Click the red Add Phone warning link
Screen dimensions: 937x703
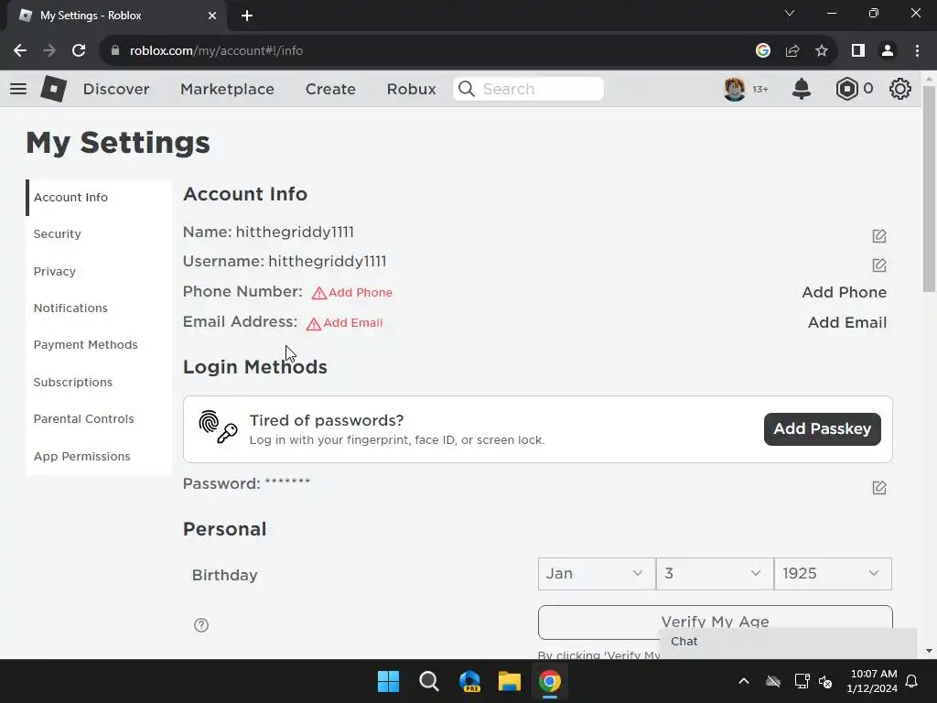click(352, 292)
